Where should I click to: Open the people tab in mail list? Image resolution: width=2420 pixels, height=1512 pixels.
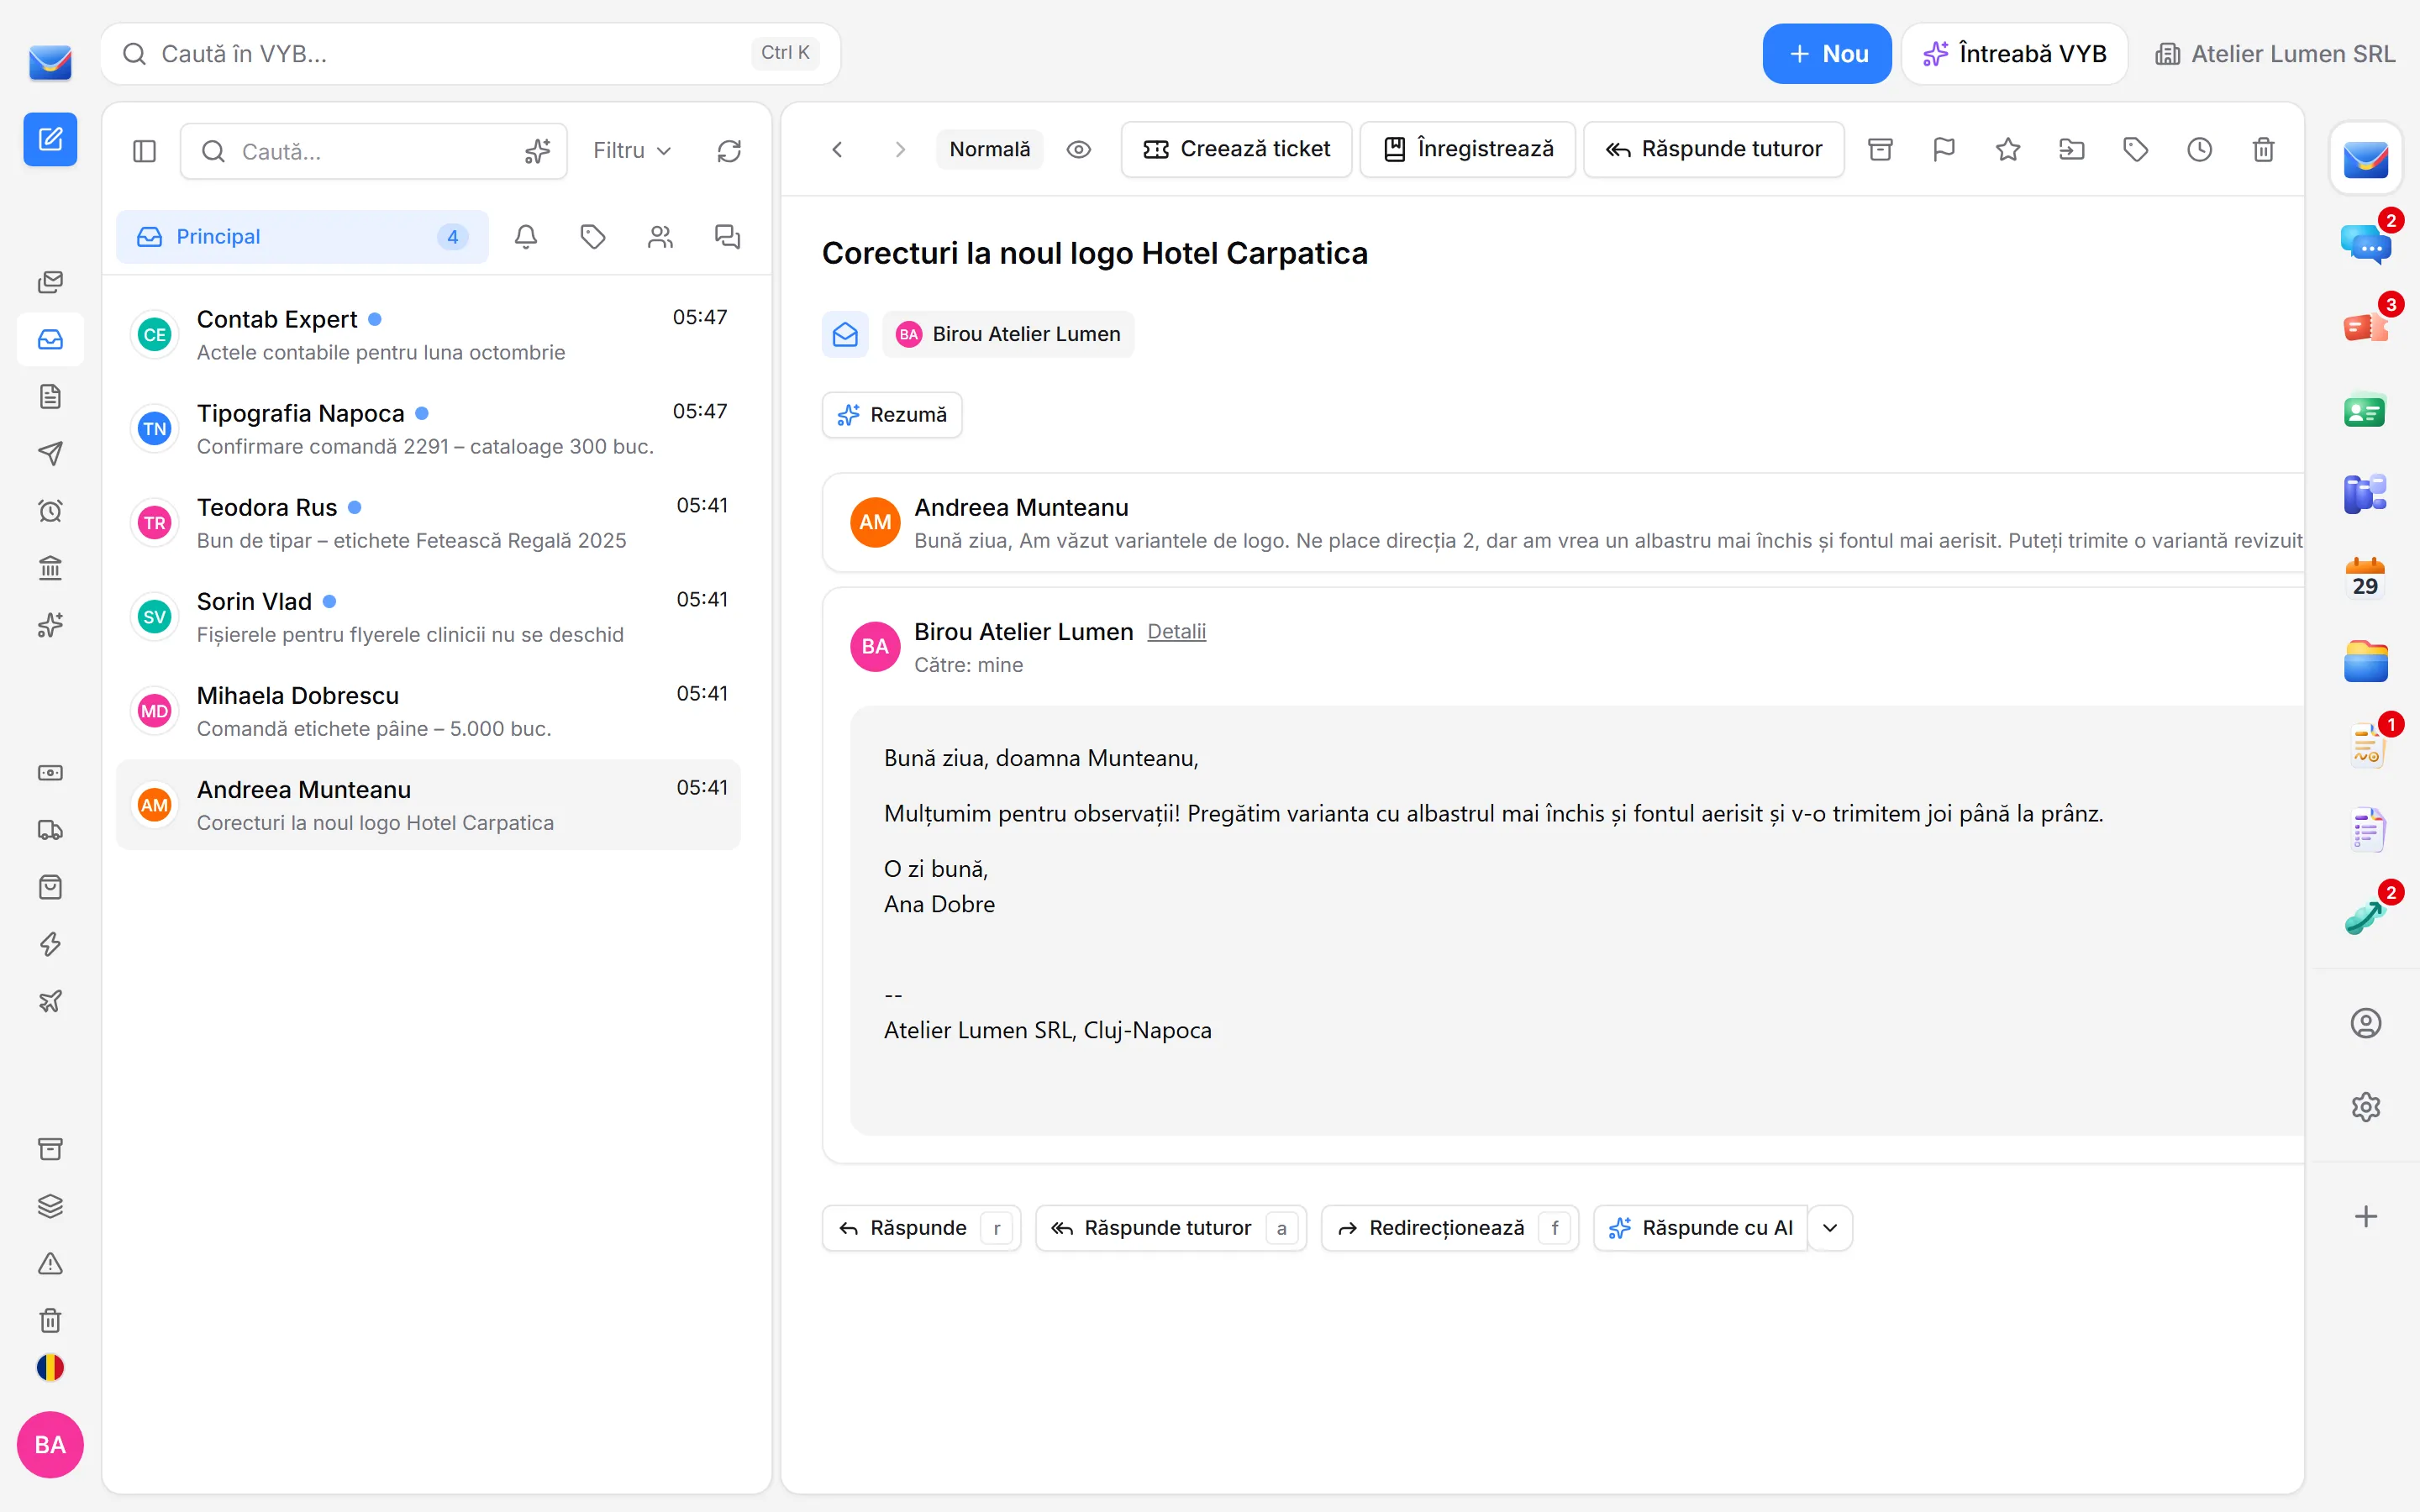coord(660,237)
